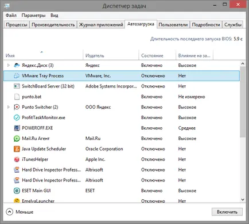Viewport: 249px width, 224px height.
Task: Click the Task Manager title bar icon
Action: point(6,5)
